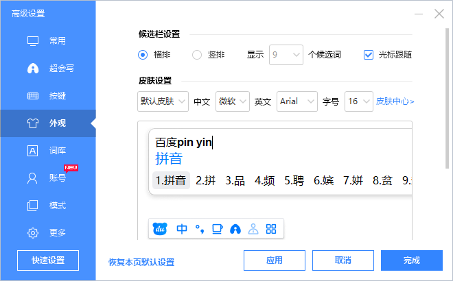Click the preview composition text 百度pin yin
This screenshot has width=453, height=281.
[184, 143]
